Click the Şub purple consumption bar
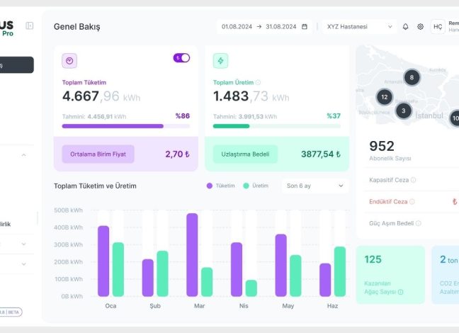The width and height of the screenshot is (459, 333). tap(148, 278)
